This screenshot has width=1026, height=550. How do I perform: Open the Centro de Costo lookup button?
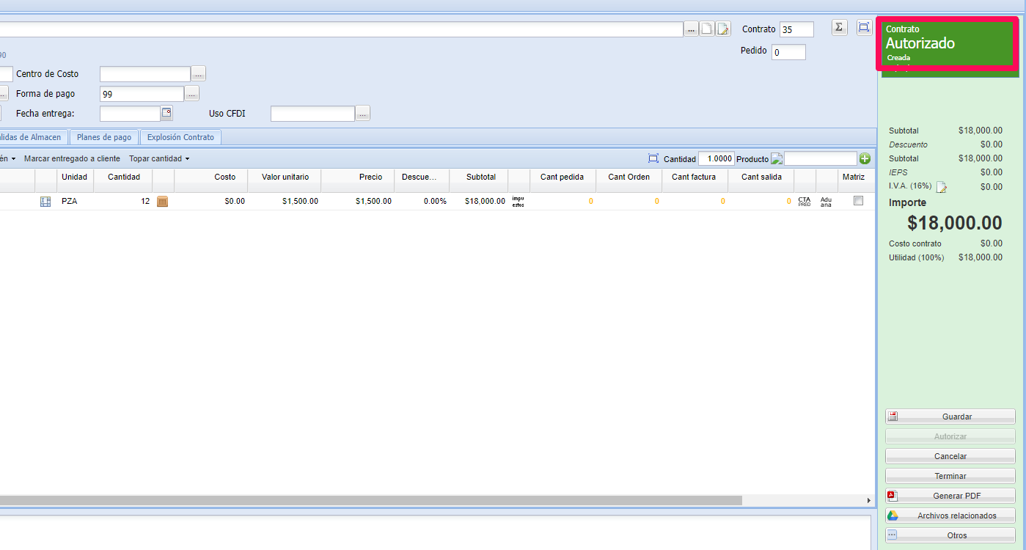click(x=199, y=74)
